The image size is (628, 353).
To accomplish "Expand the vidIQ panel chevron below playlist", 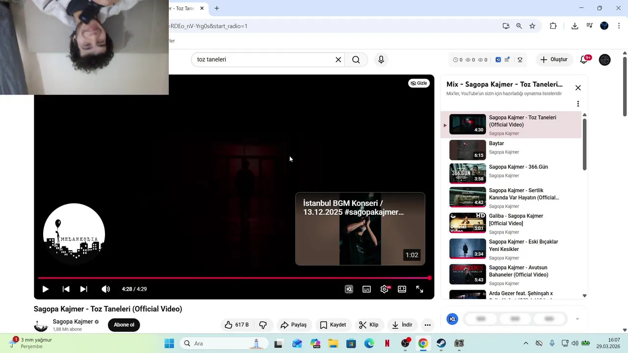I will [577, 319].
